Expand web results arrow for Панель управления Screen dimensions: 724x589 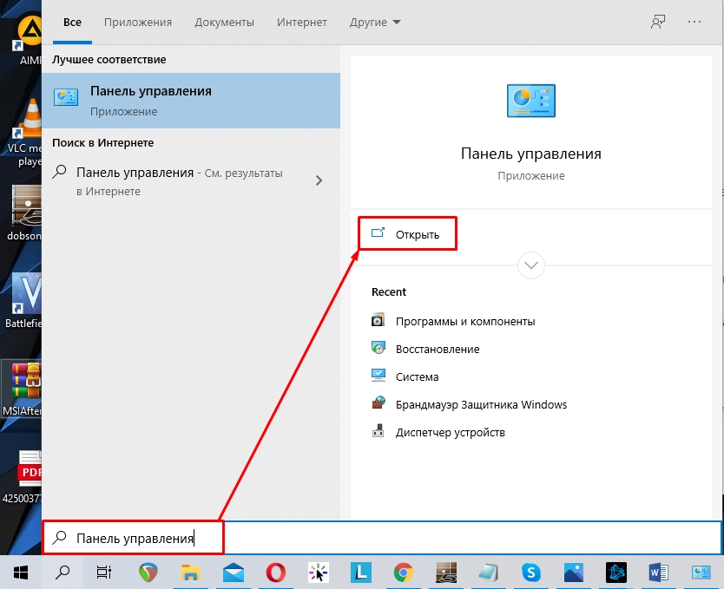coord(319,180)
